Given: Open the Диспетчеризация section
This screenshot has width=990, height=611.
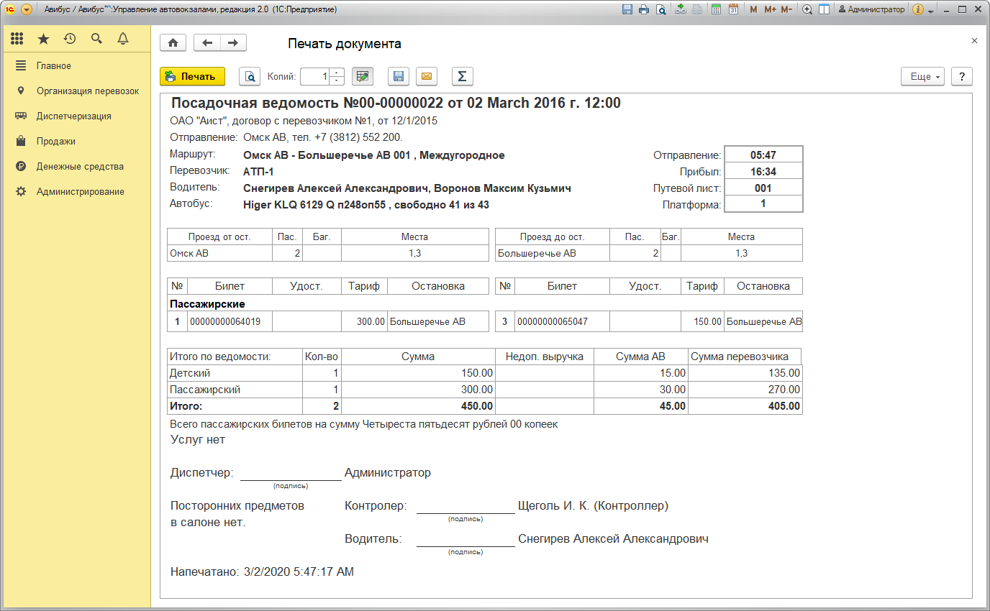Looking at the screenshot, I should click(73, 116).
